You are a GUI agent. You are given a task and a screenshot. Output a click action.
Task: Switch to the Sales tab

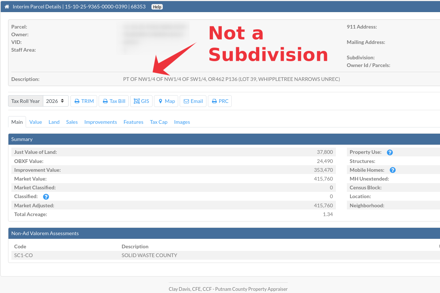click(72, 122)
